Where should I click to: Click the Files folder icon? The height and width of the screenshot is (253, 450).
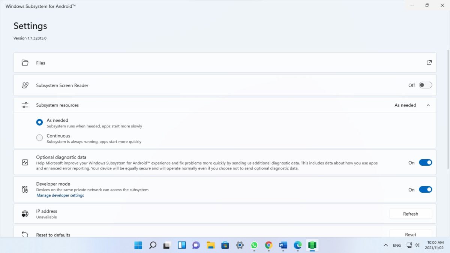click(25, 63)
